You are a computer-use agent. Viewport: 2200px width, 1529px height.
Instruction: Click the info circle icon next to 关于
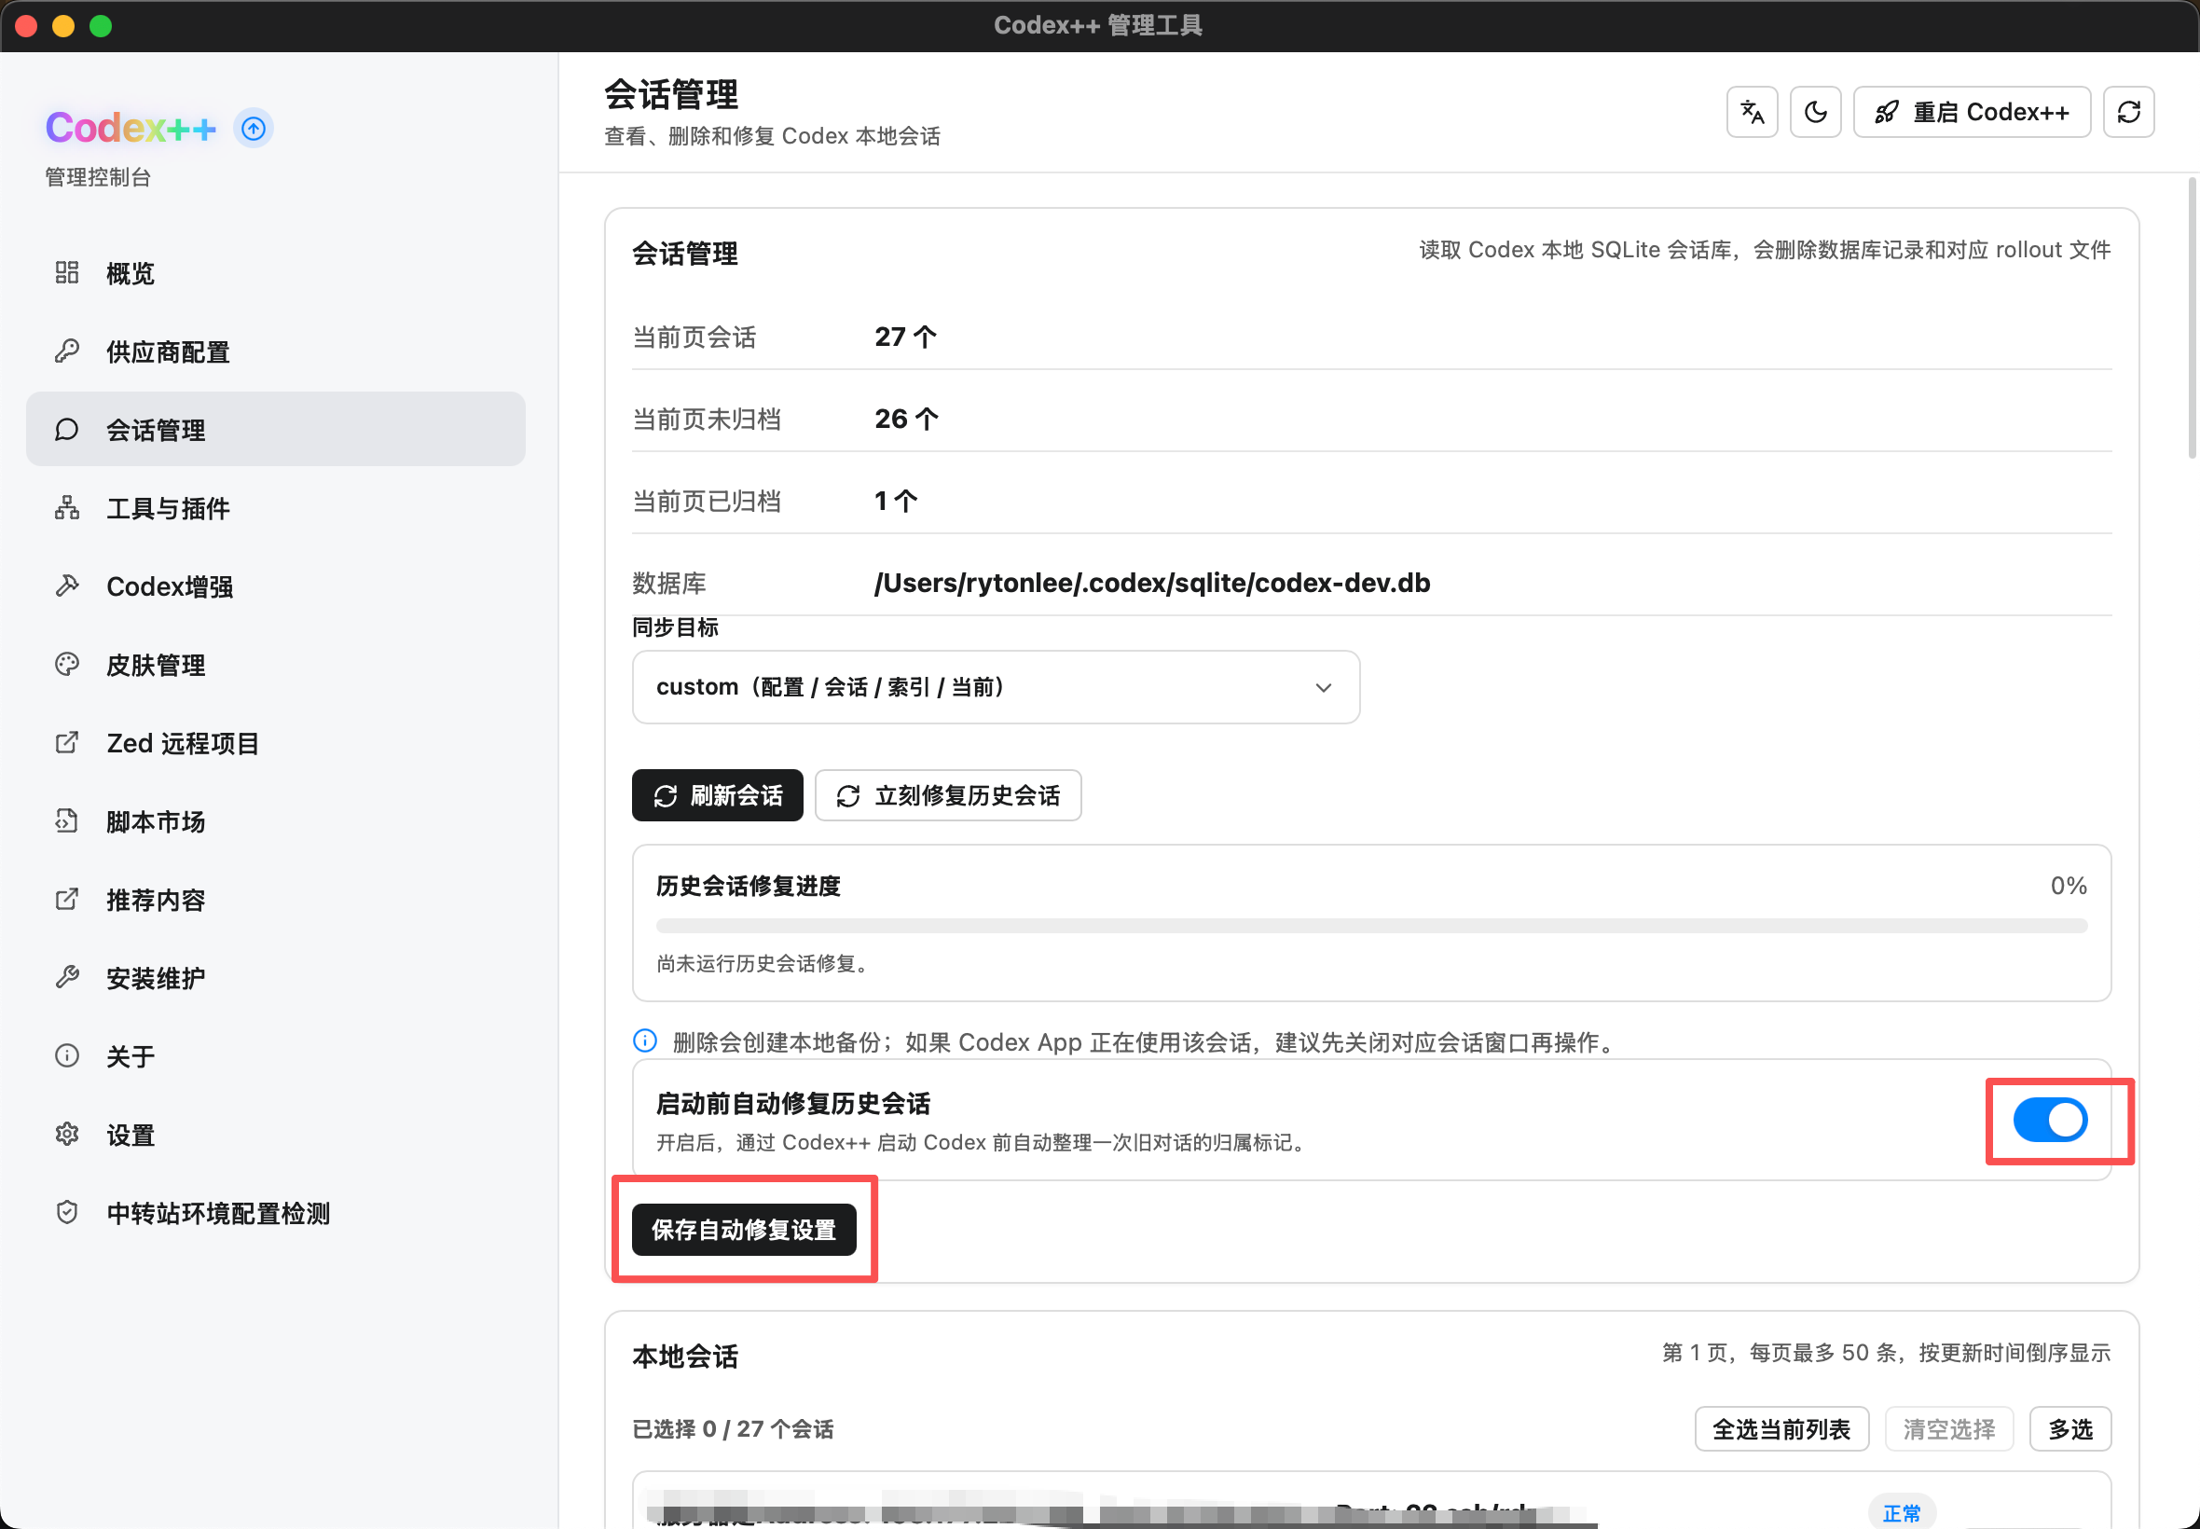(67, 1055)
